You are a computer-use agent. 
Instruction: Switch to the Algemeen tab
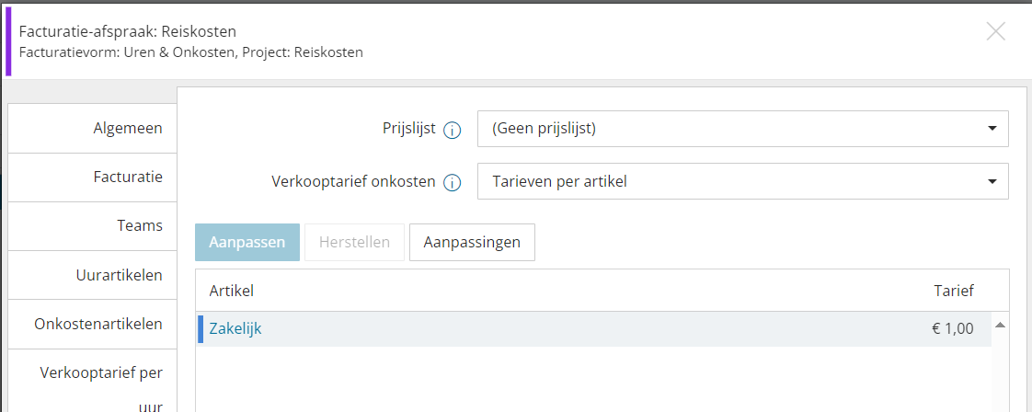click(92, 129)
